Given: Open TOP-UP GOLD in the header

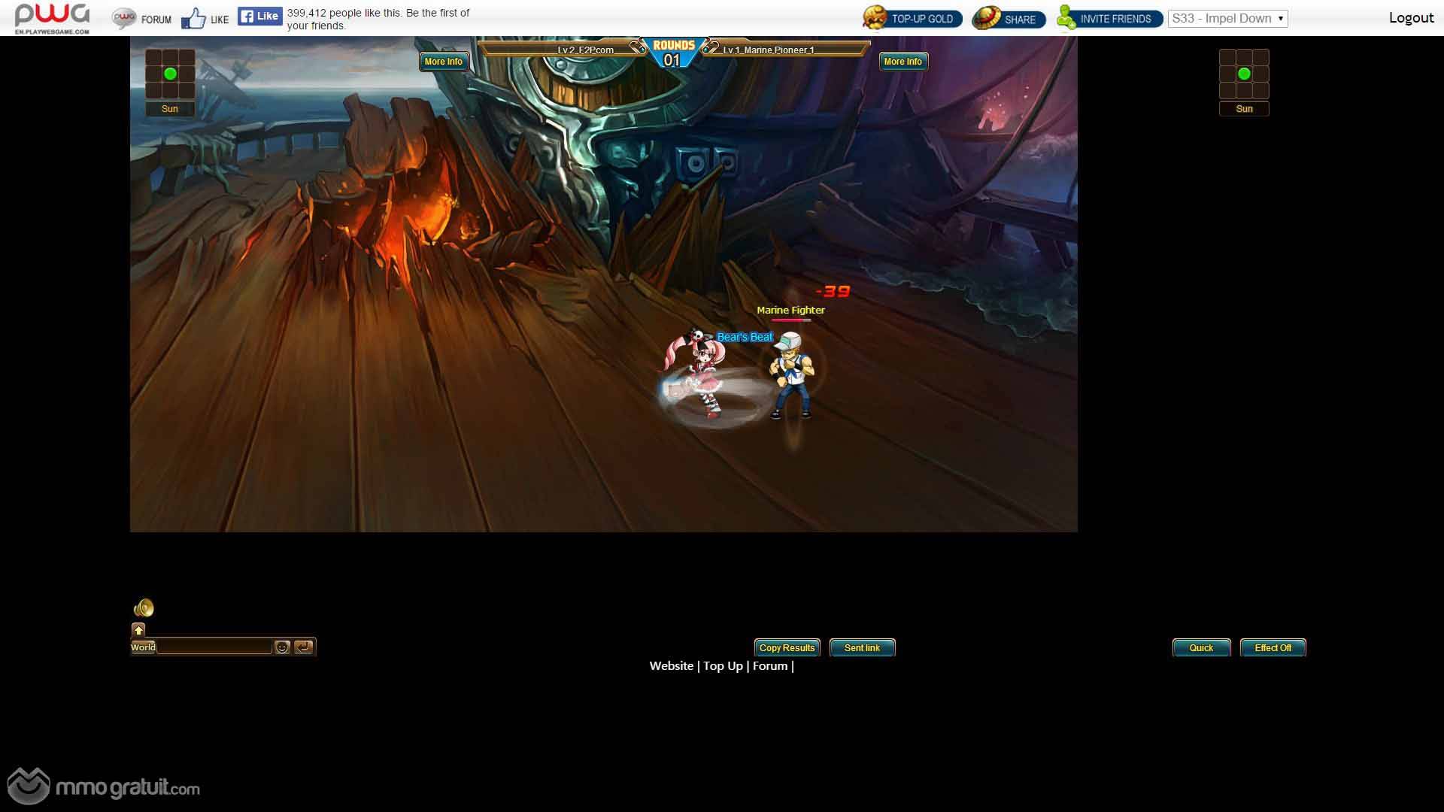Looking at the screenshot, I should pos(912,18).
